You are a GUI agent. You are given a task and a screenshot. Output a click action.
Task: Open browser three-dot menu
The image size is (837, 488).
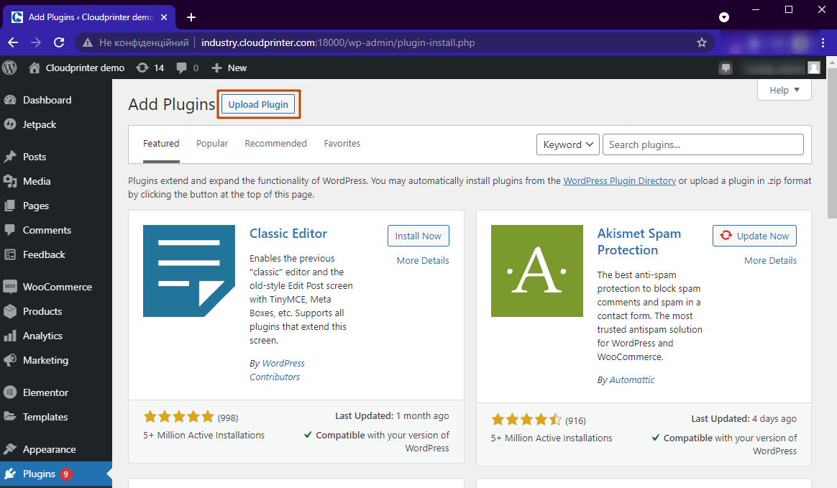pos(823,42)
